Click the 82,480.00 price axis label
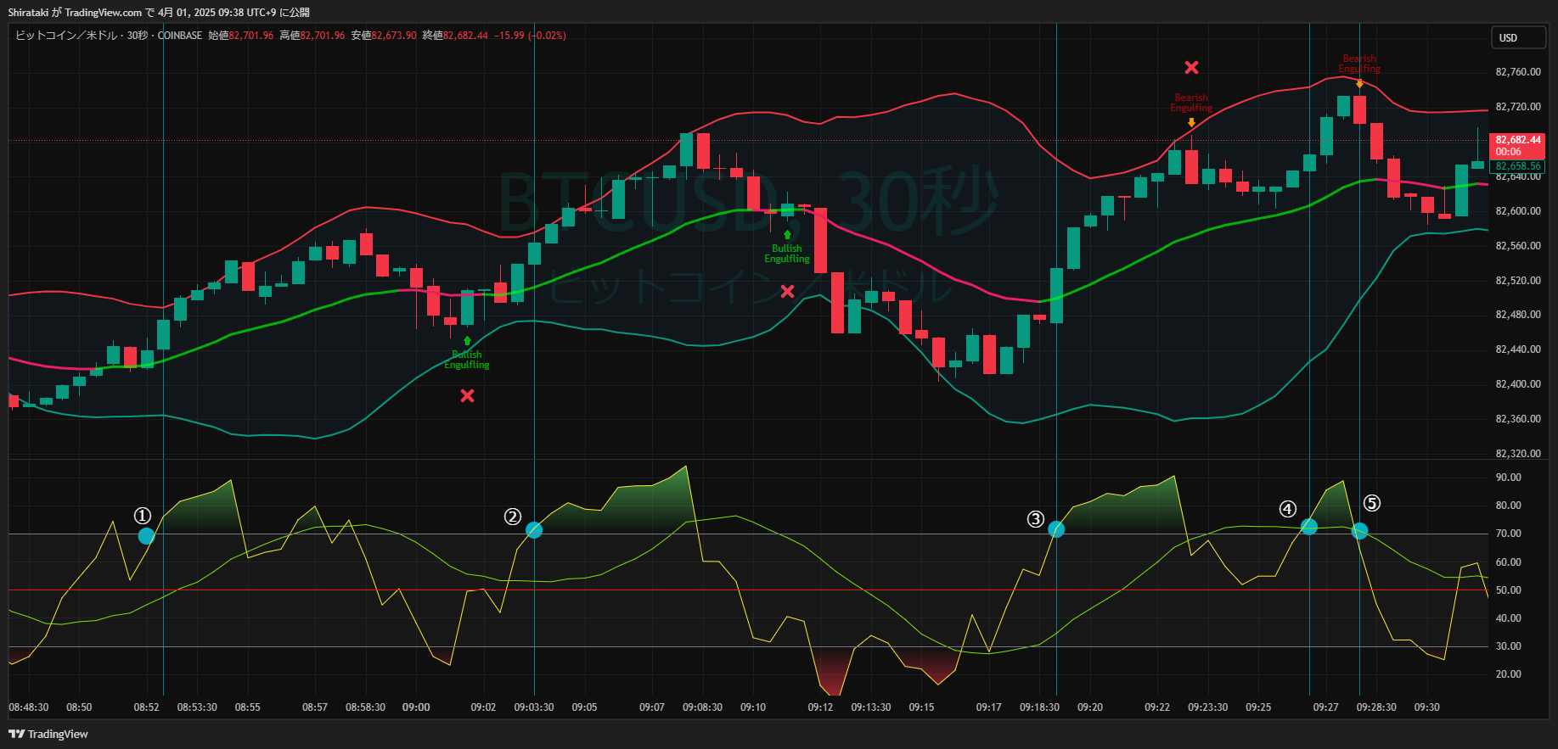1558x749 pixels. pos(1518,315)
